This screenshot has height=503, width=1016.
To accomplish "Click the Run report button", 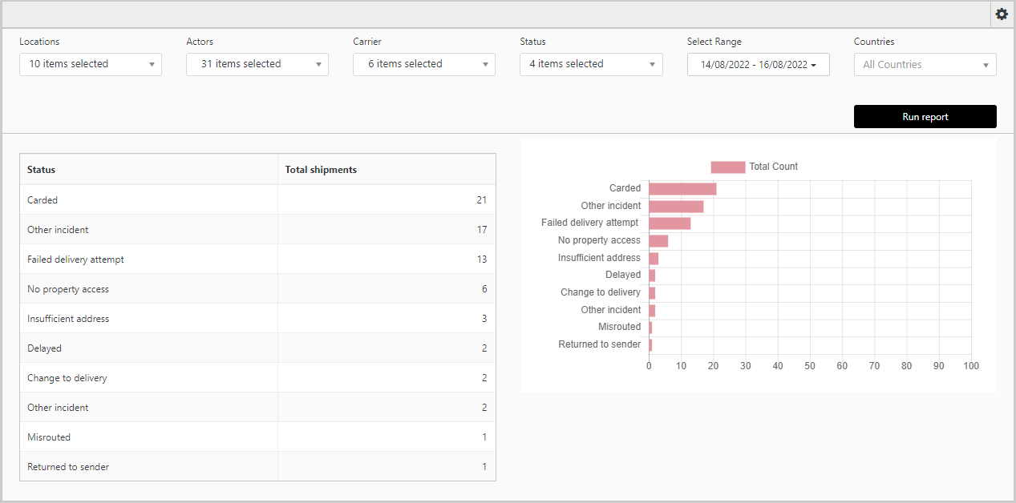I will tap(925, 117).
